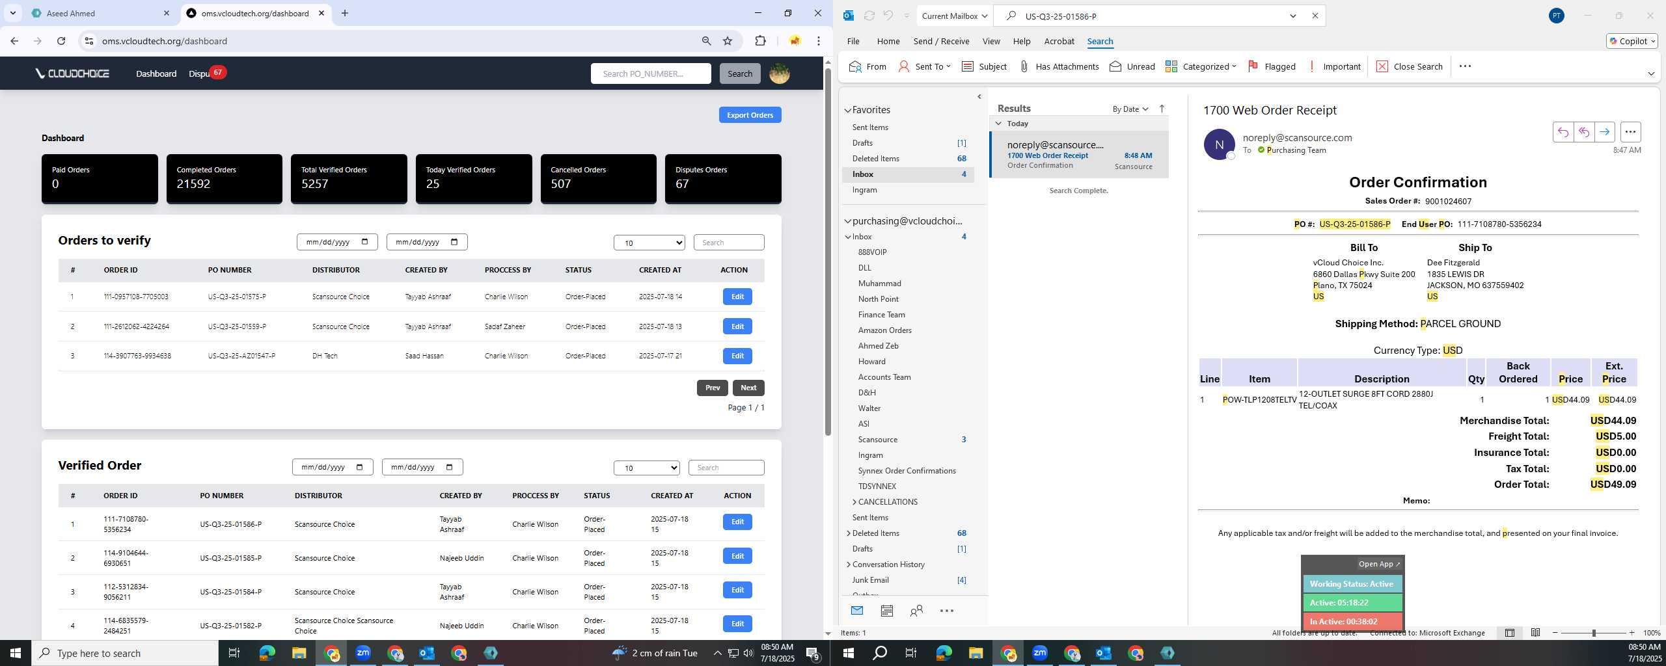Click zoom in plus in Outlook status bar
This screenshot has width=1666, height=666.
[1632, 633]
